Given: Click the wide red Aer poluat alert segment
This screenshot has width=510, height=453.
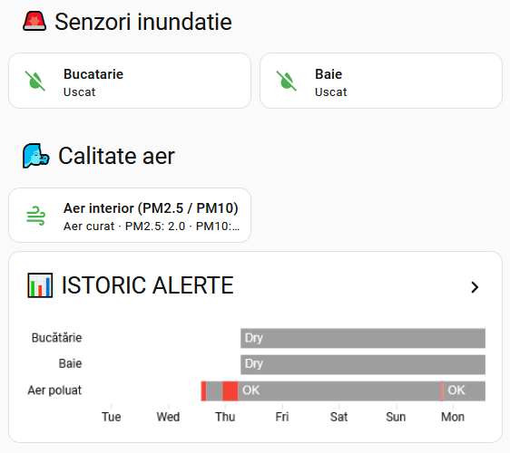Looking at the screenshot, I should [x=230, y=391].
